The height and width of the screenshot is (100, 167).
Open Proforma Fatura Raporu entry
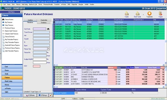[x=12, y=48]
